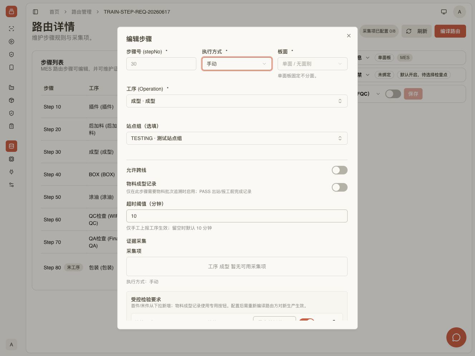Go to 首页 breadcrumb
Image resolution: width=475 pixels, height=356 pixels.
(54, 12)
